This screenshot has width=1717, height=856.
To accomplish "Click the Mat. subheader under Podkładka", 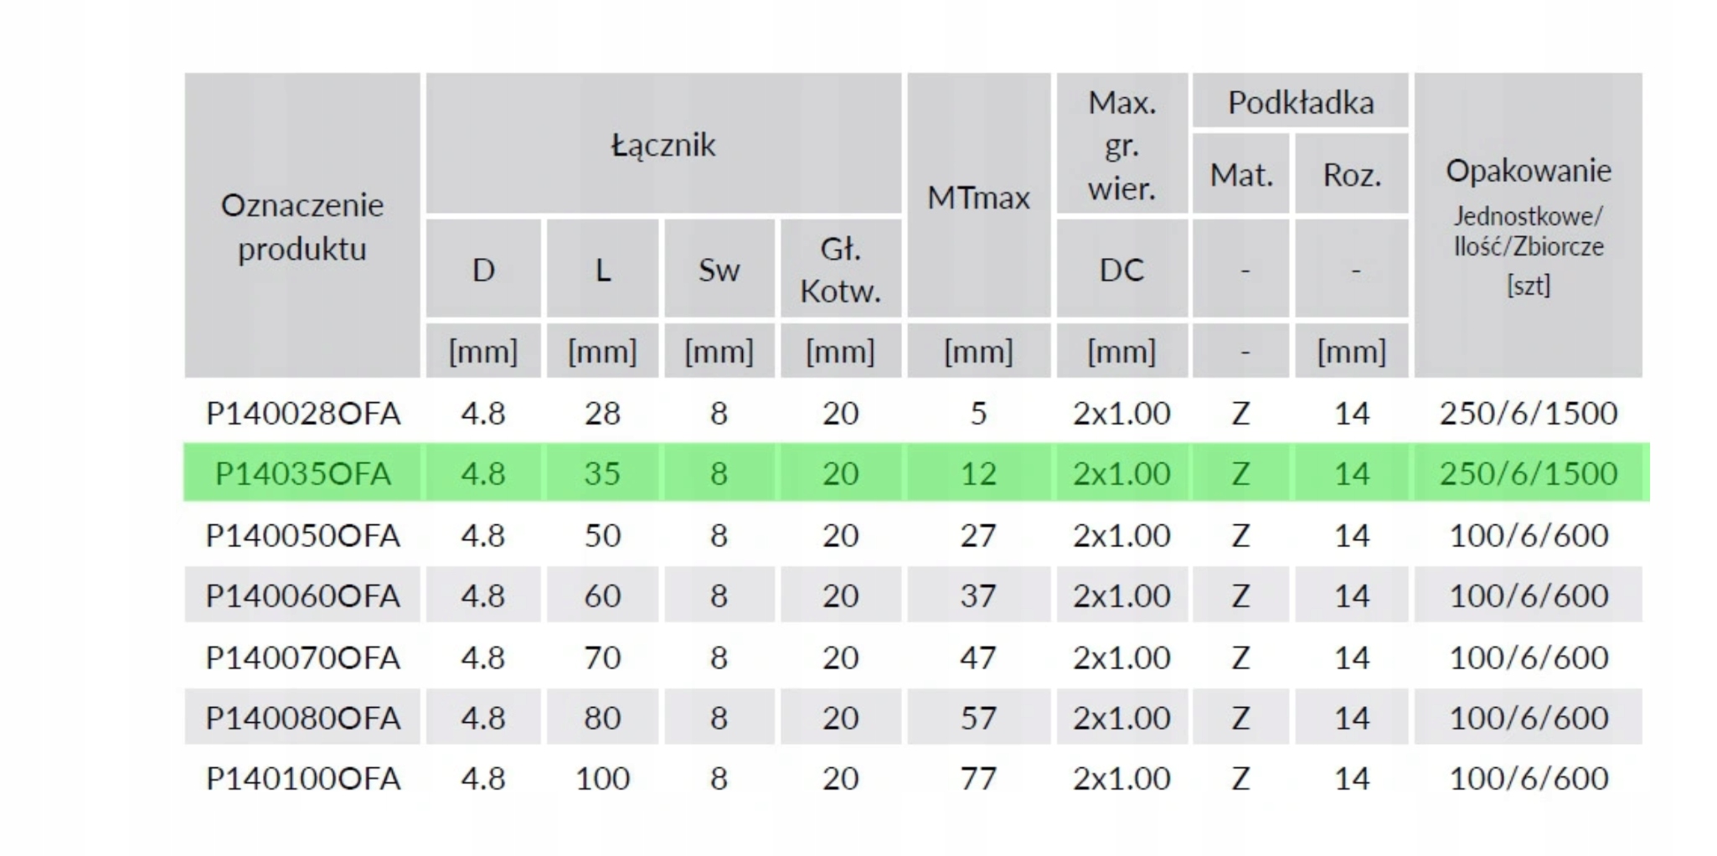I will click(1241, 175).
